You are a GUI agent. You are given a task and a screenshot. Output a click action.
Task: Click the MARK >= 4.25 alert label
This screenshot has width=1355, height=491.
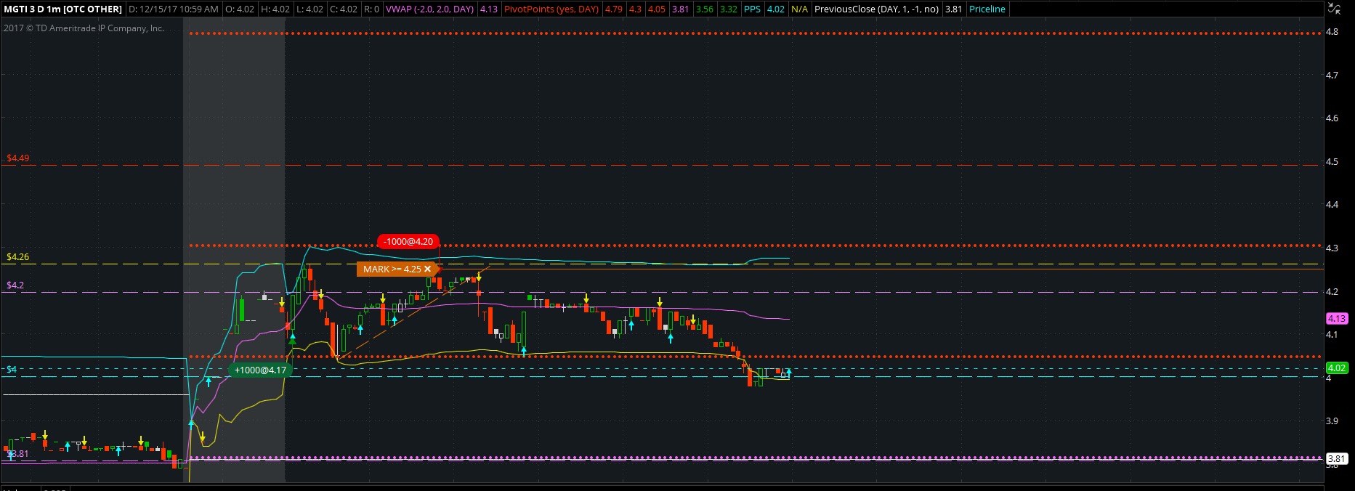(x=392, y=269)
